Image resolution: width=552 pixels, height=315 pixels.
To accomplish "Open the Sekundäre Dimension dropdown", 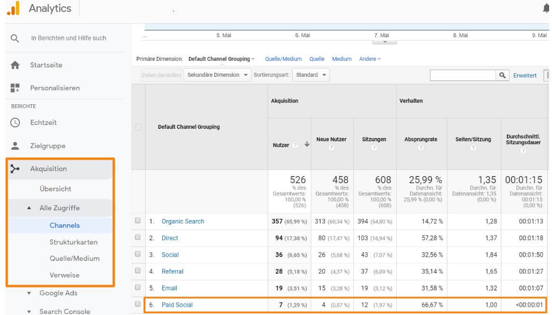I will coord(217,75).
